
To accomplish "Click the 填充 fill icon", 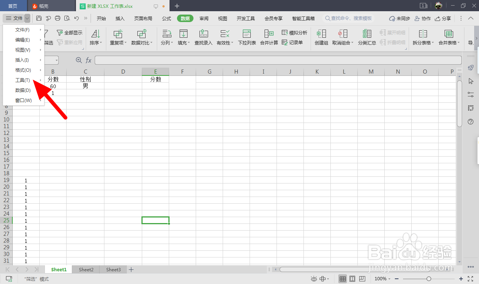I will 183,34.
